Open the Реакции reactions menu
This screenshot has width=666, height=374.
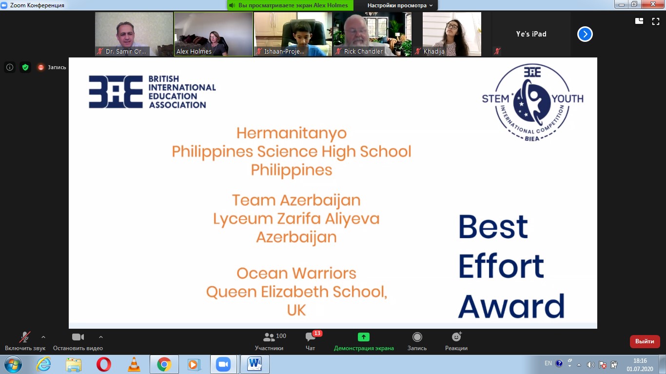point(456,341)
